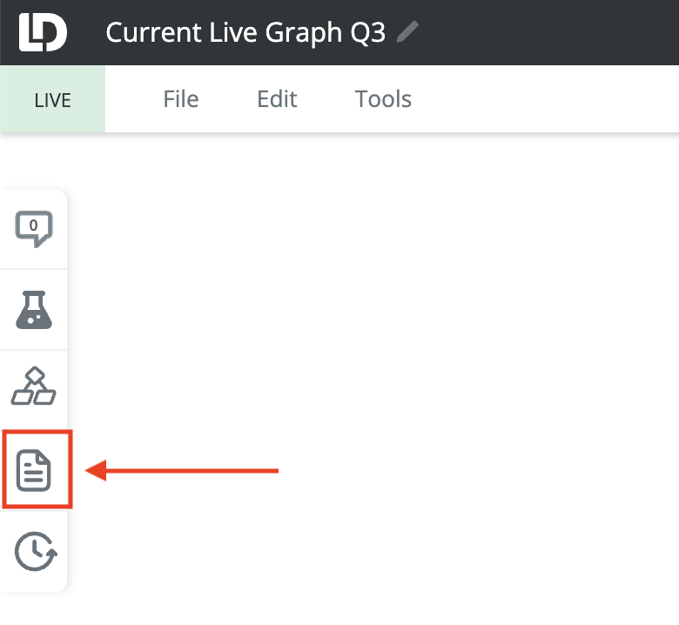This screenshot has height=625, width=679.
Task: Click the zero comment count bubble
Action: tap(34, 226)
